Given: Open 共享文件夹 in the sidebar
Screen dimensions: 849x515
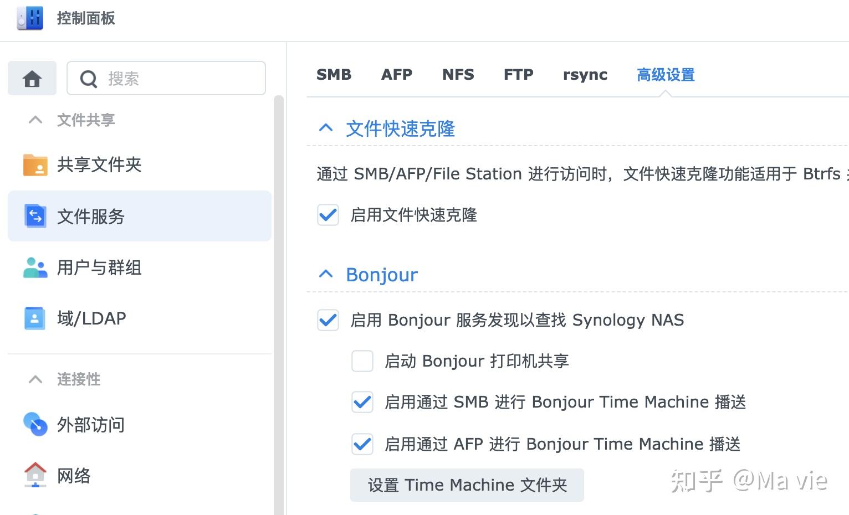Looking at the screenshot, I should (140, 165).
